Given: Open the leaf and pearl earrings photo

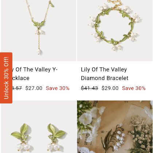Looking at the screenshot, I should click(39, 127).
